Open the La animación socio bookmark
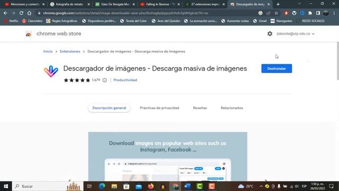 click(200, 21)
